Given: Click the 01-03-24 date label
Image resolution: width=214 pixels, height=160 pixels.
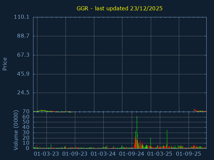Looking at the screenshot, I should pyautogui.click(x=103, y=154).
